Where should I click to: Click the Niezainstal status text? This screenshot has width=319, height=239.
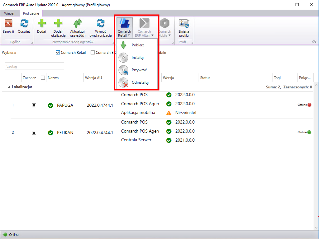[186, 113]
